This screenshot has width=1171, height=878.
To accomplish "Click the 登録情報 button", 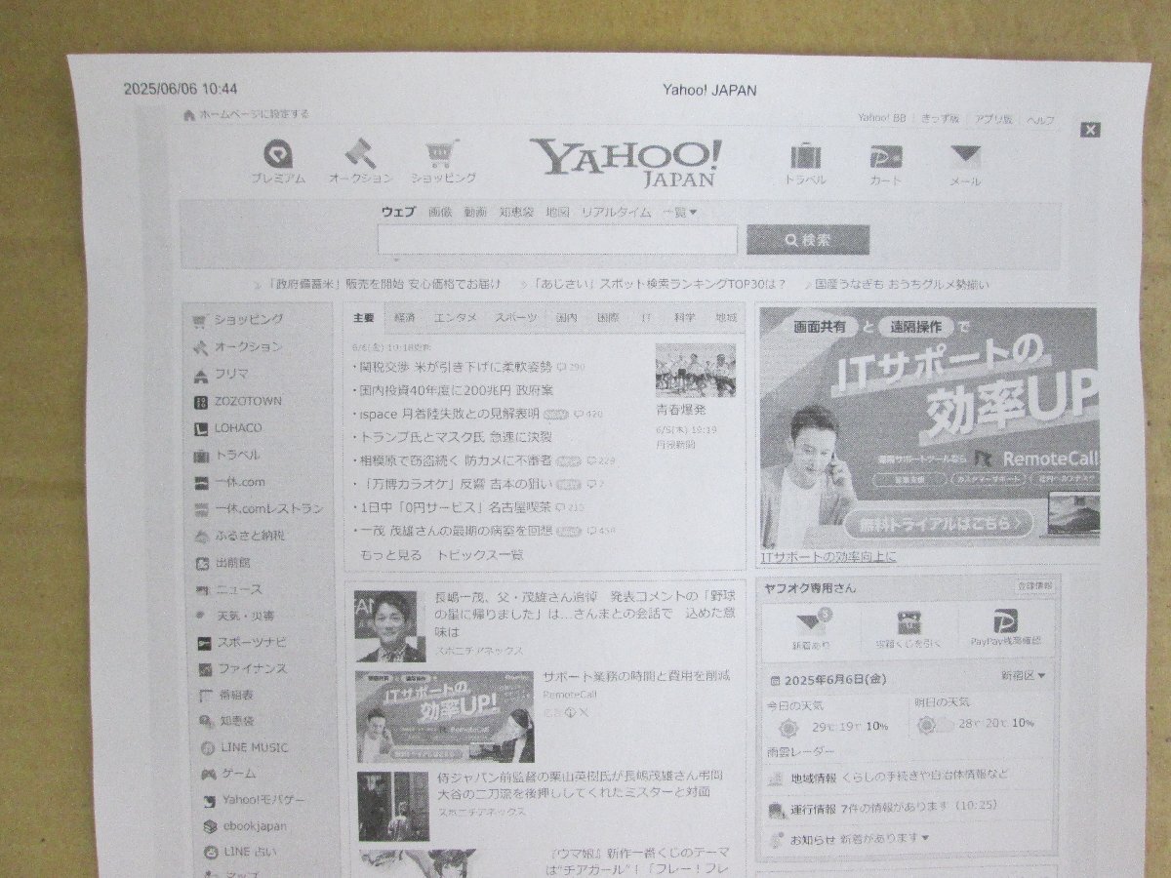I will [1033, 587].
